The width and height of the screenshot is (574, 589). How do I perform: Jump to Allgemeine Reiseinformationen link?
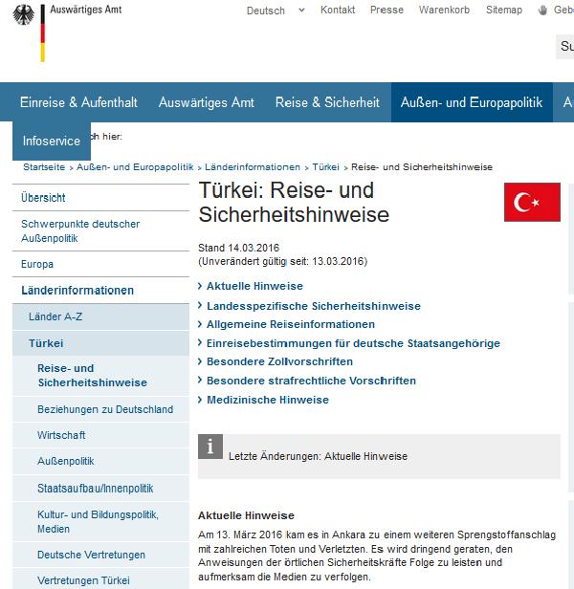coord(291,324)
